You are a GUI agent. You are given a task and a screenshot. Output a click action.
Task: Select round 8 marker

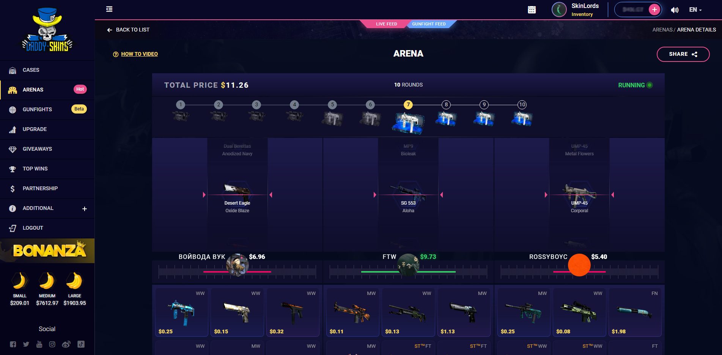pyautogui.click(x=446, y=104)
